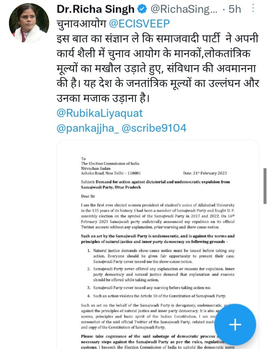
Task: Click the Dr.Richa Singh display name
Action: [96, 9]
